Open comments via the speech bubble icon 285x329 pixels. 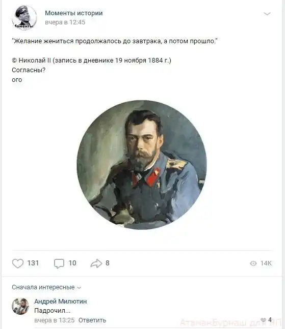click(x=59, y=263)
